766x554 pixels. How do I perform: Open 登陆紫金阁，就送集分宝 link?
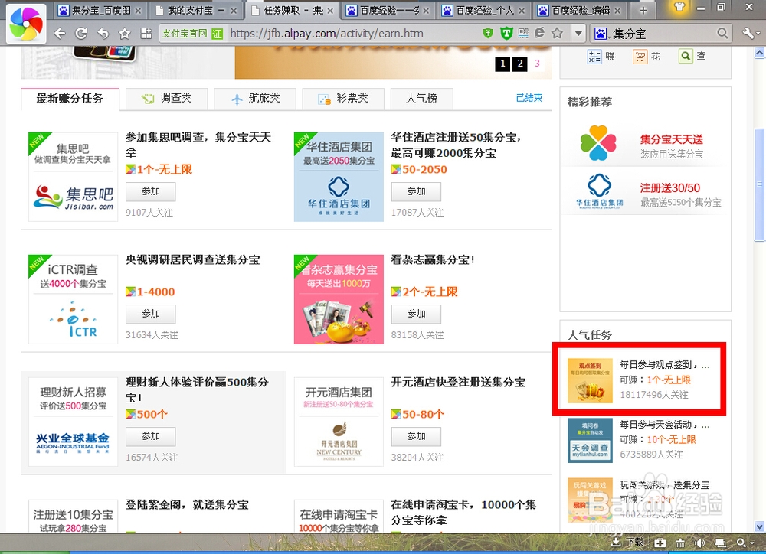coord(187,505)
